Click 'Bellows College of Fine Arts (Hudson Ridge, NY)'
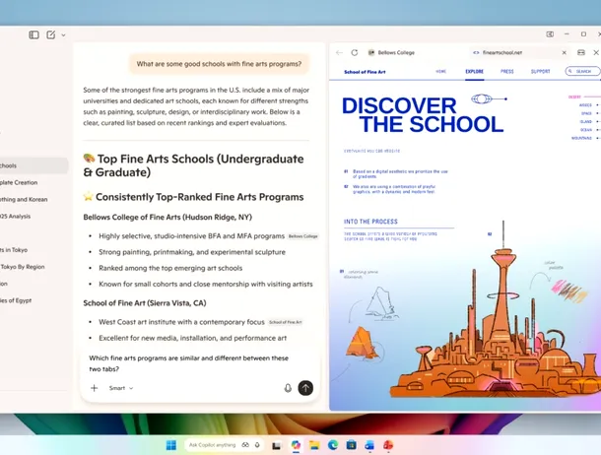 [167, 217]
